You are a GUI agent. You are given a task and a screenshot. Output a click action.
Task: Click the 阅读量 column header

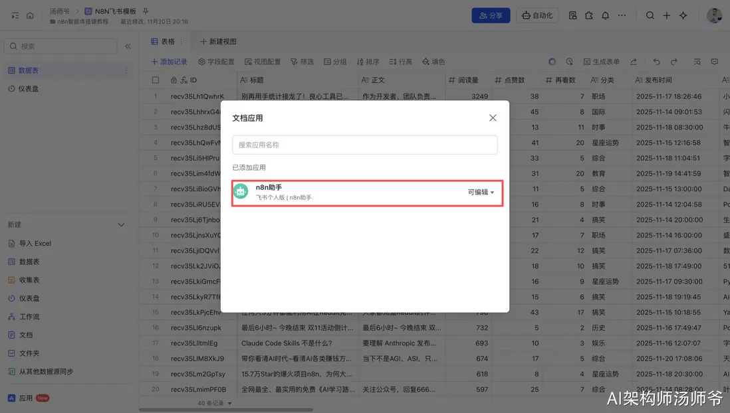click(x=468, y=80)
